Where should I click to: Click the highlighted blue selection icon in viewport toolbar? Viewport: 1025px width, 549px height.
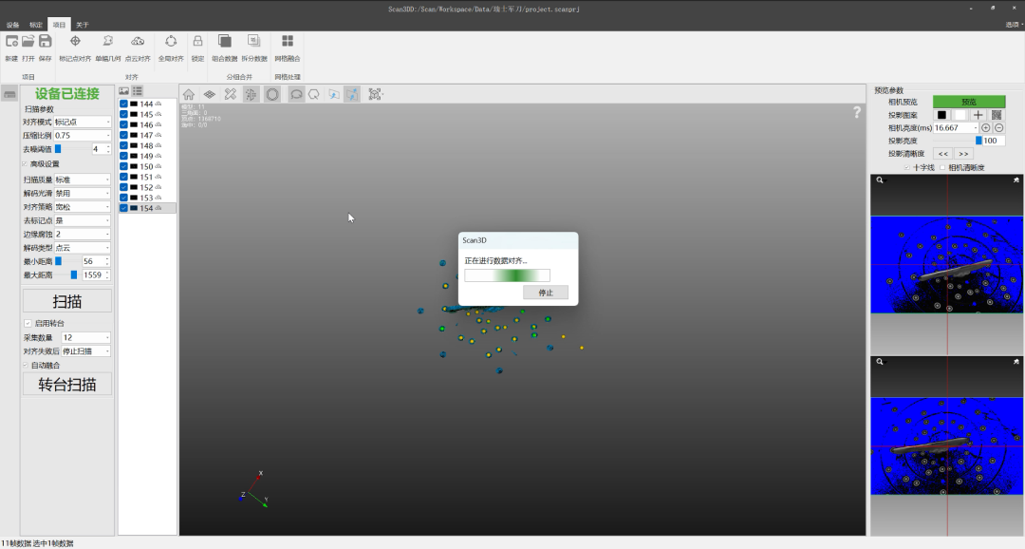352,94
